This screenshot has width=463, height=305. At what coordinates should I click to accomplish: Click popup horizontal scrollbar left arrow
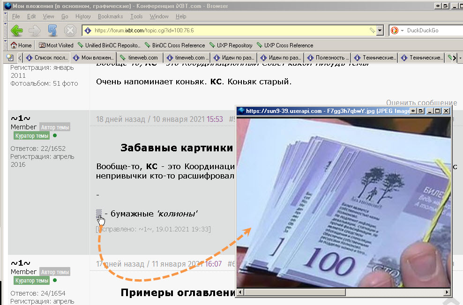click(x=240, y=292)
